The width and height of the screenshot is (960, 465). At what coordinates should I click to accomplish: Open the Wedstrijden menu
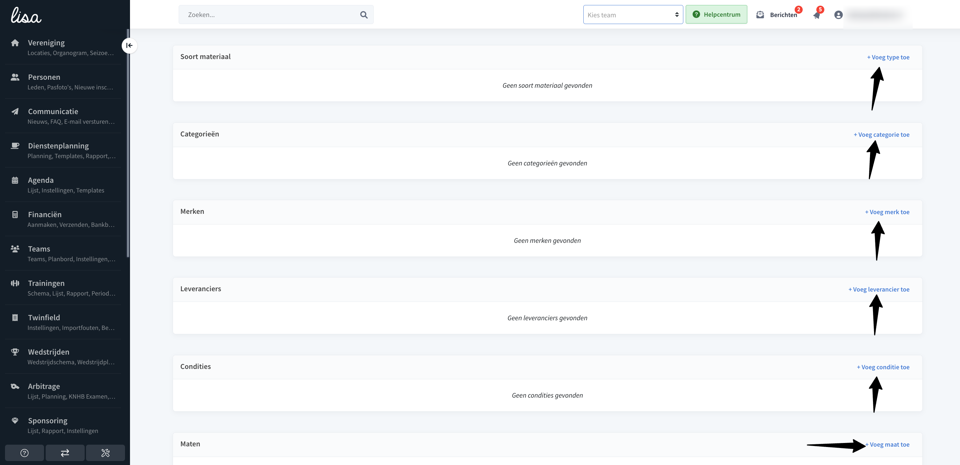[x=63, y=356]
